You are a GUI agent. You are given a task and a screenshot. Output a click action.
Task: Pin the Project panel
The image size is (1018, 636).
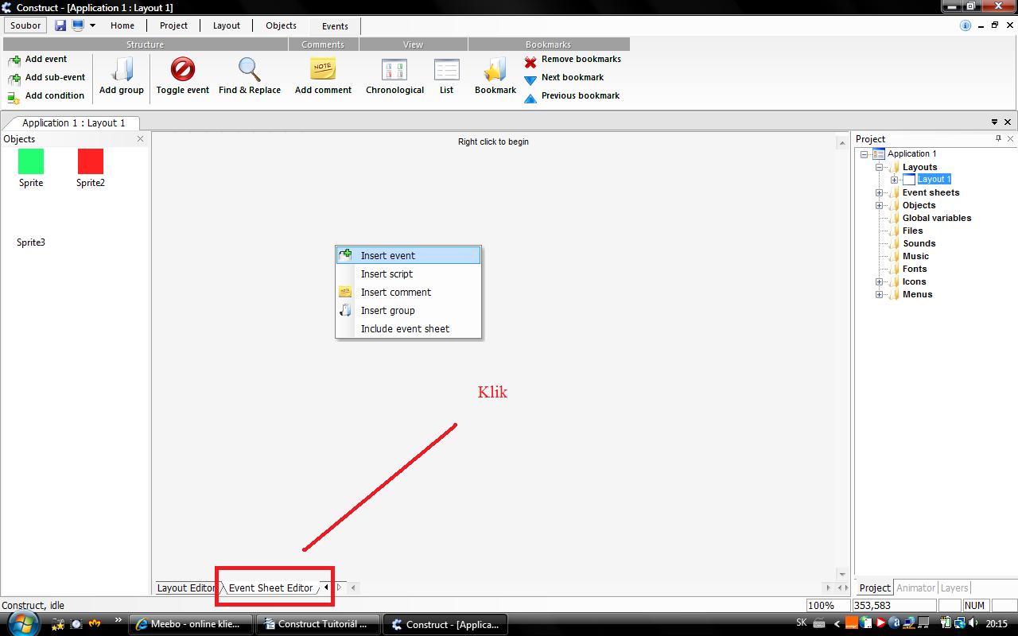tap(998, 138)
